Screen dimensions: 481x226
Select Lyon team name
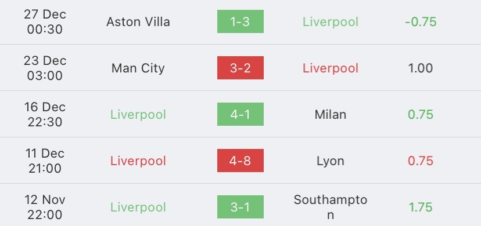(331, 161)
